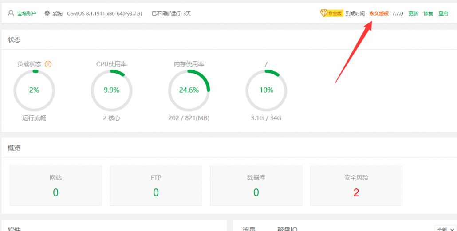Open the 网站 overview card
This screenshot has width=457, height=231.
(55, 186)
